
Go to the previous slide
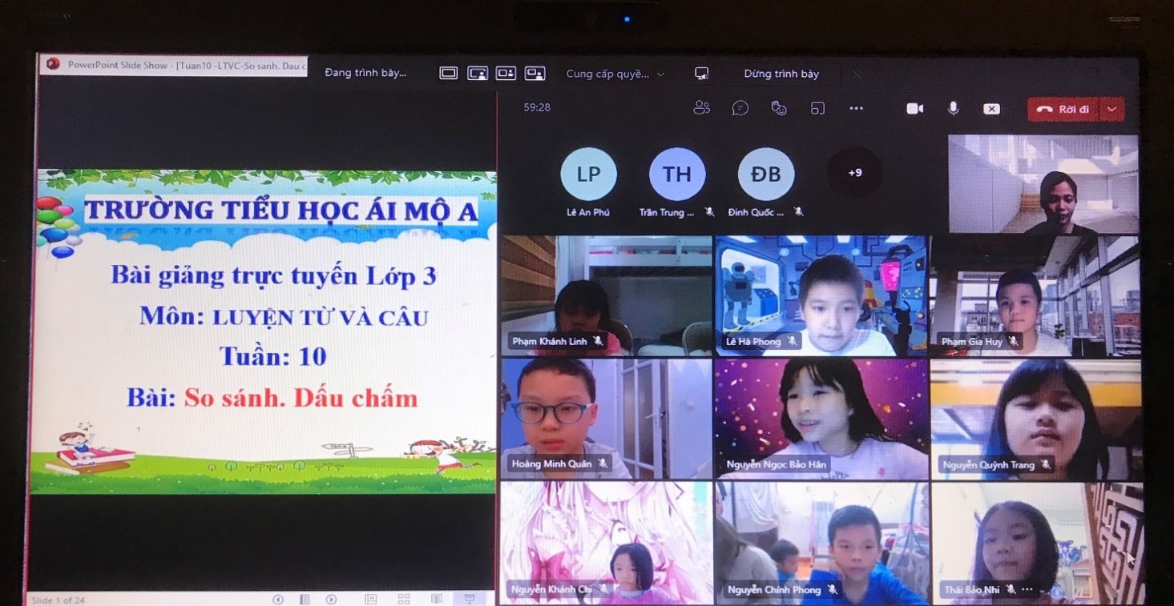278,599
